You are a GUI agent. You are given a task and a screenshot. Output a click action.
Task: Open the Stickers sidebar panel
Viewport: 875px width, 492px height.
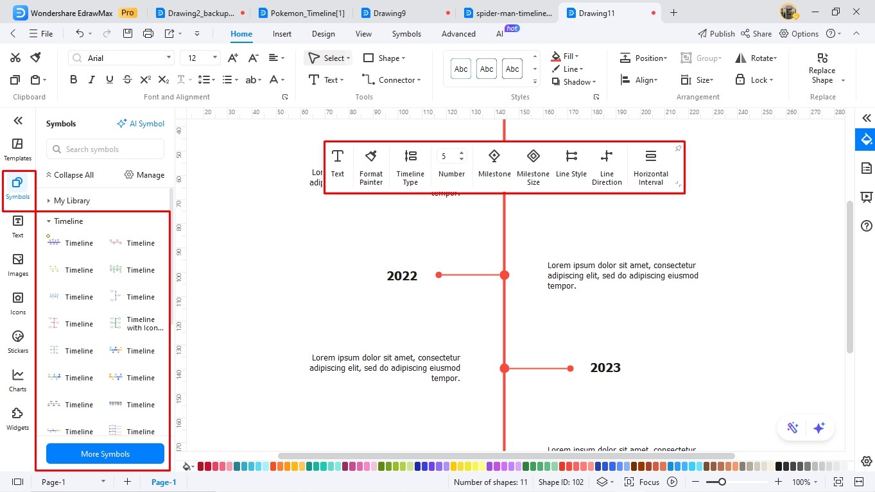pos(17,342)
